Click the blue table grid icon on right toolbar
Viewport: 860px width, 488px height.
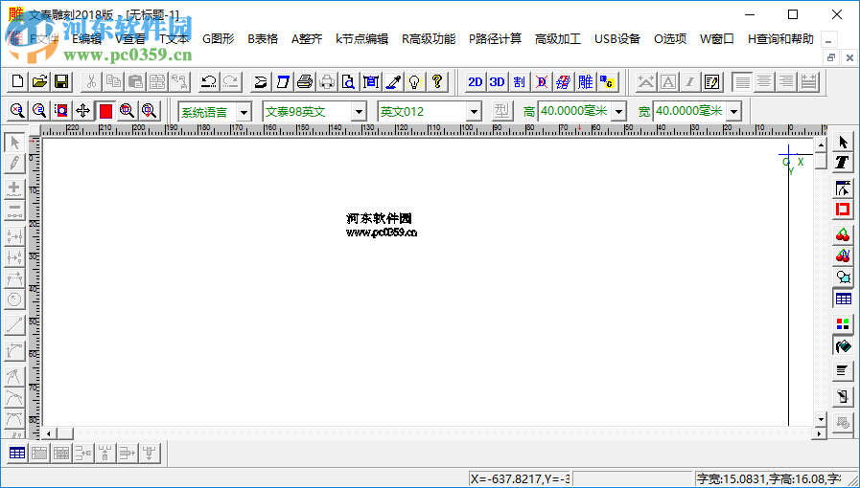click(843, 299)
